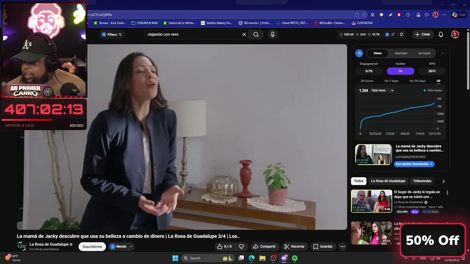Click the magnifier search button
Screen dimensions: 470x264
coord(256,34)
